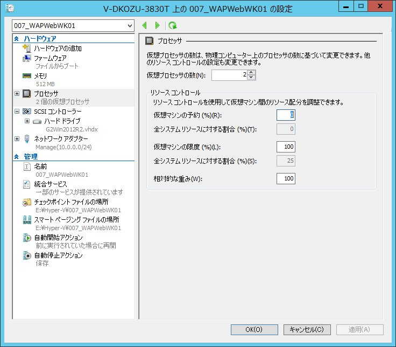Select 名前 under 管理
The image size is (396, 347).
click(40, 166)
